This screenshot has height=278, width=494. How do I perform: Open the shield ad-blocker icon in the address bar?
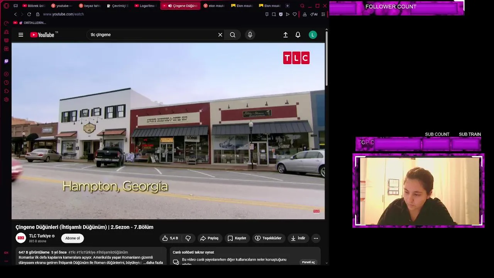281,14
